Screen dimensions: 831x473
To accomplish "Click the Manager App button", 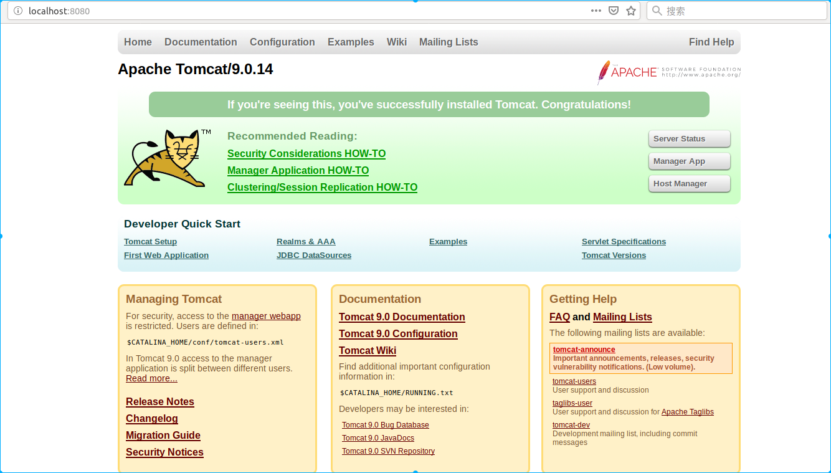I will tap(689, 161).
